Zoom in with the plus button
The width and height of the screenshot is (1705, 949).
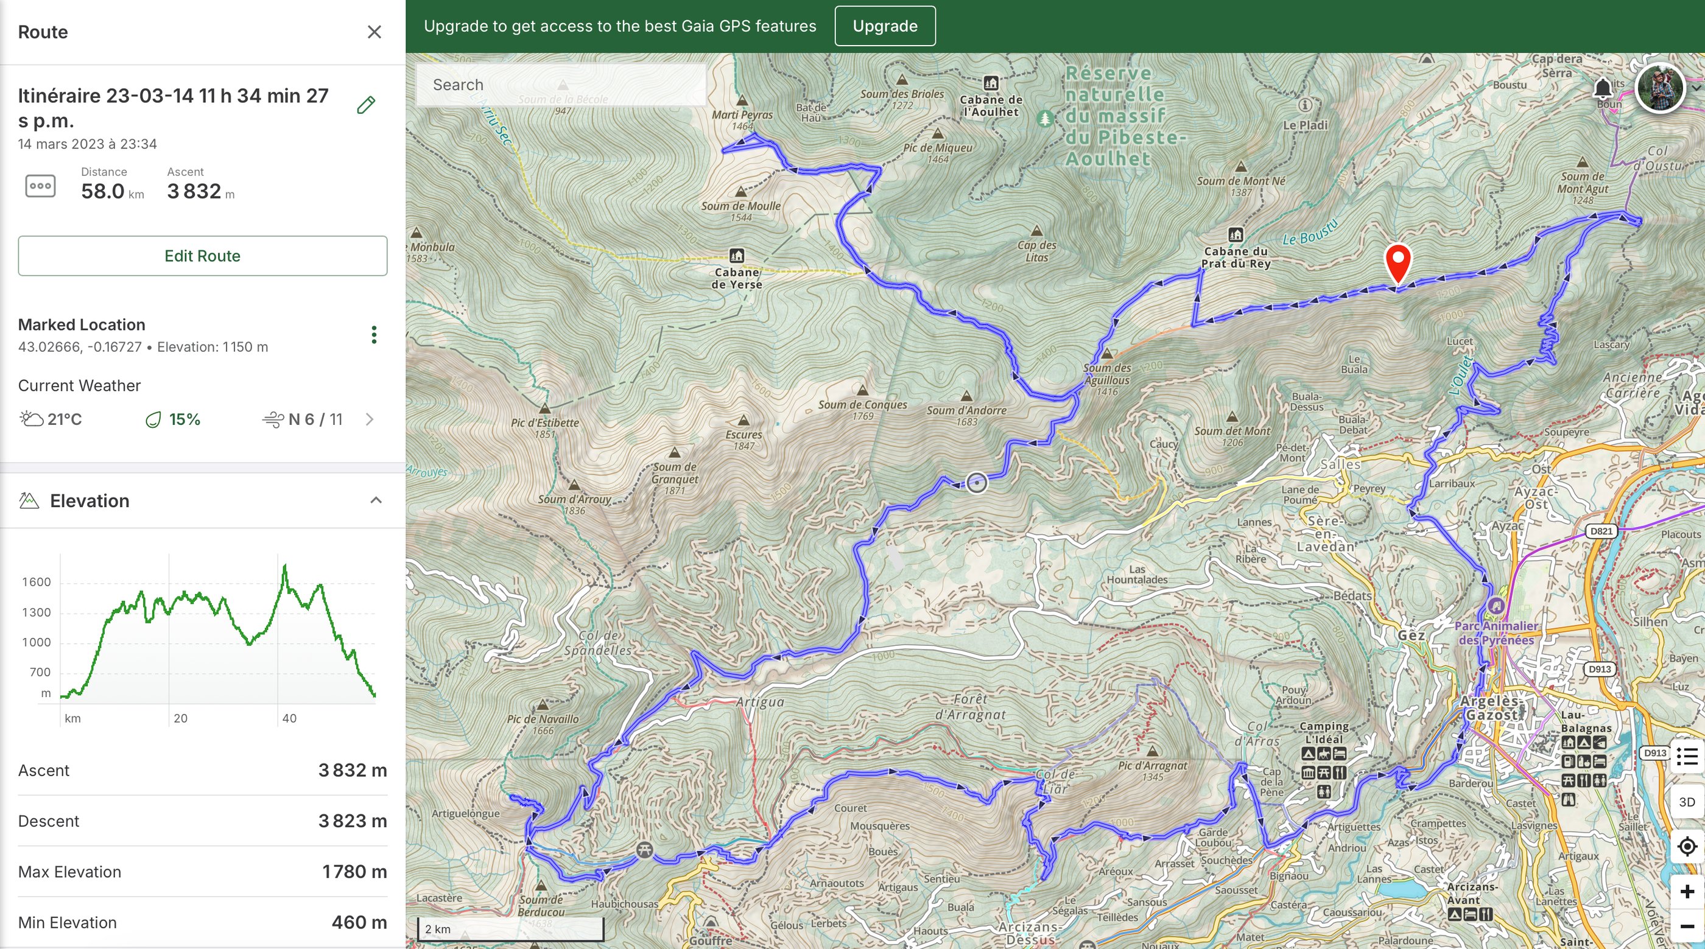click(x=1687, y=891)
